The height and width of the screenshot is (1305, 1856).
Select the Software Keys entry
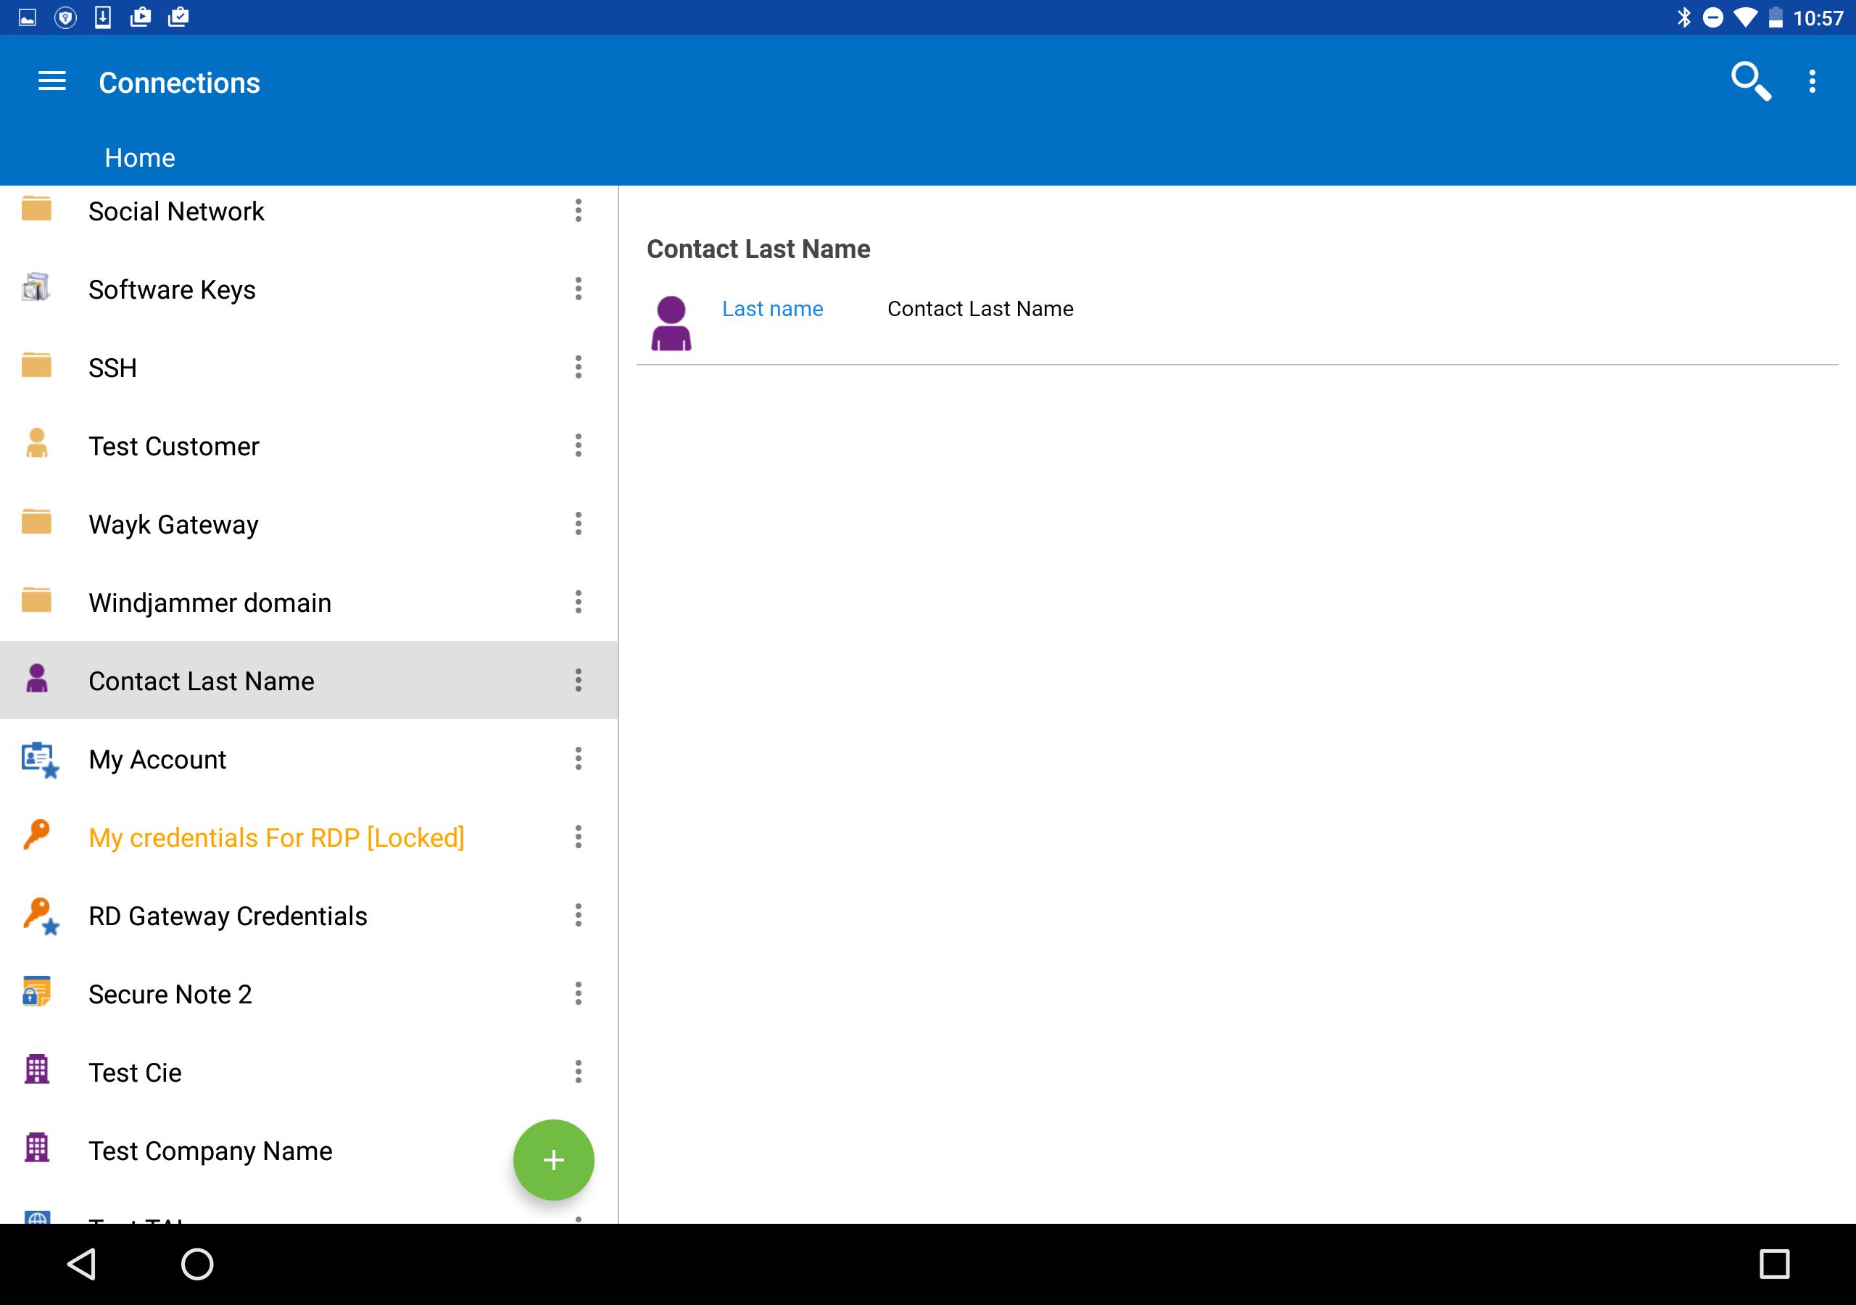tap(309, 289)
